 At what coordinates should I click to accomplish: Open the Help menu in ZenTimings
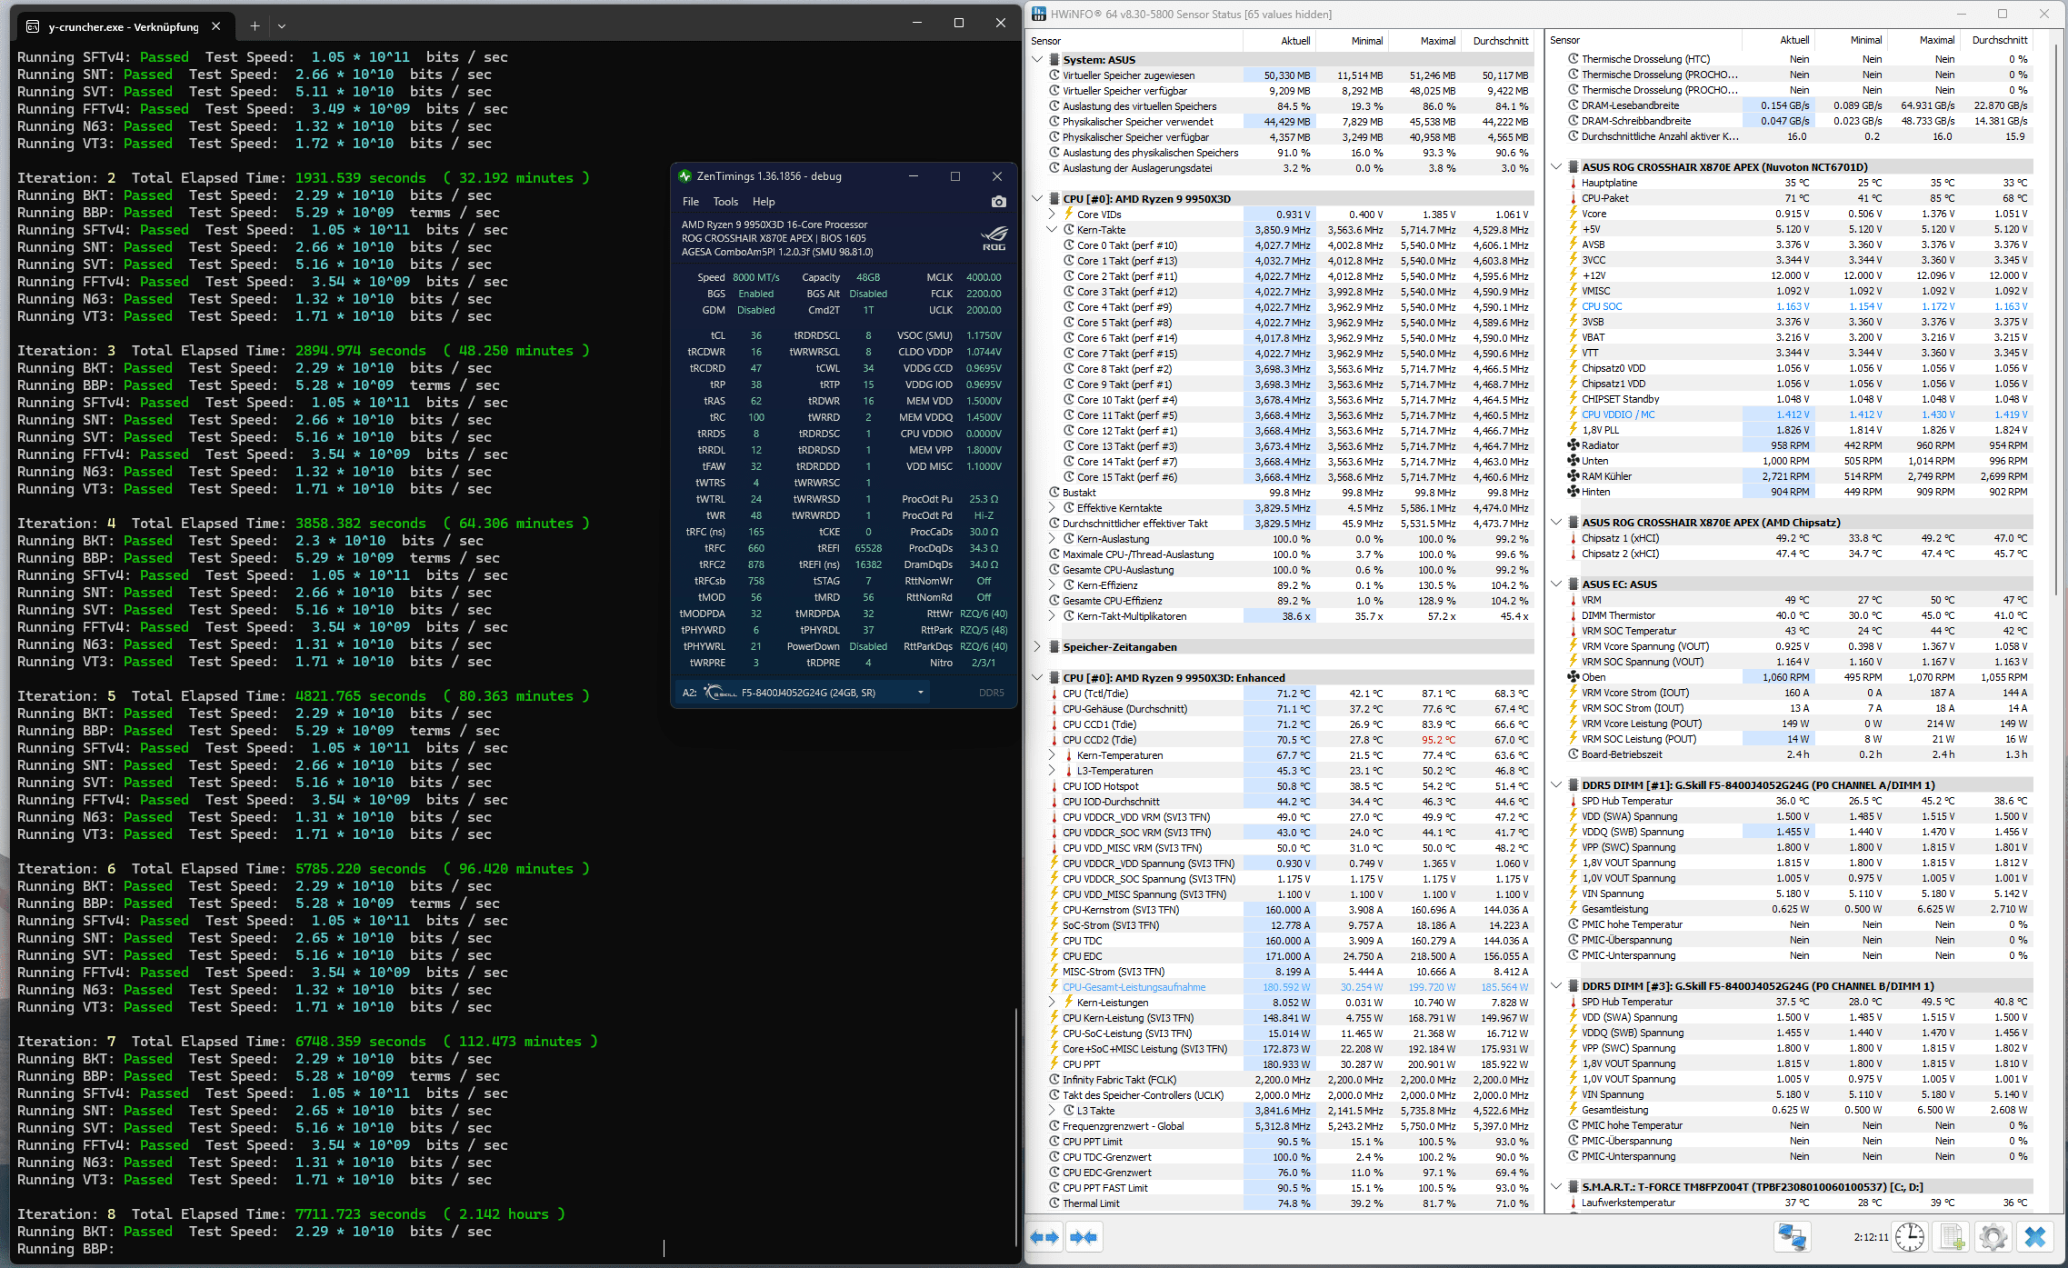pos(764,202)
